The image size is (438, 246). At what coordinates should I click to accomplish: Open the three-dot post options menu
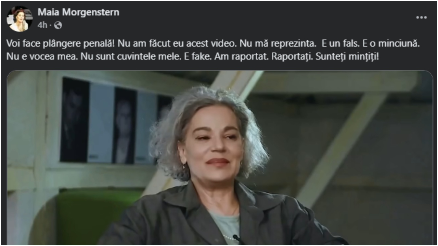pyautogui.click(x=421, y=17)
